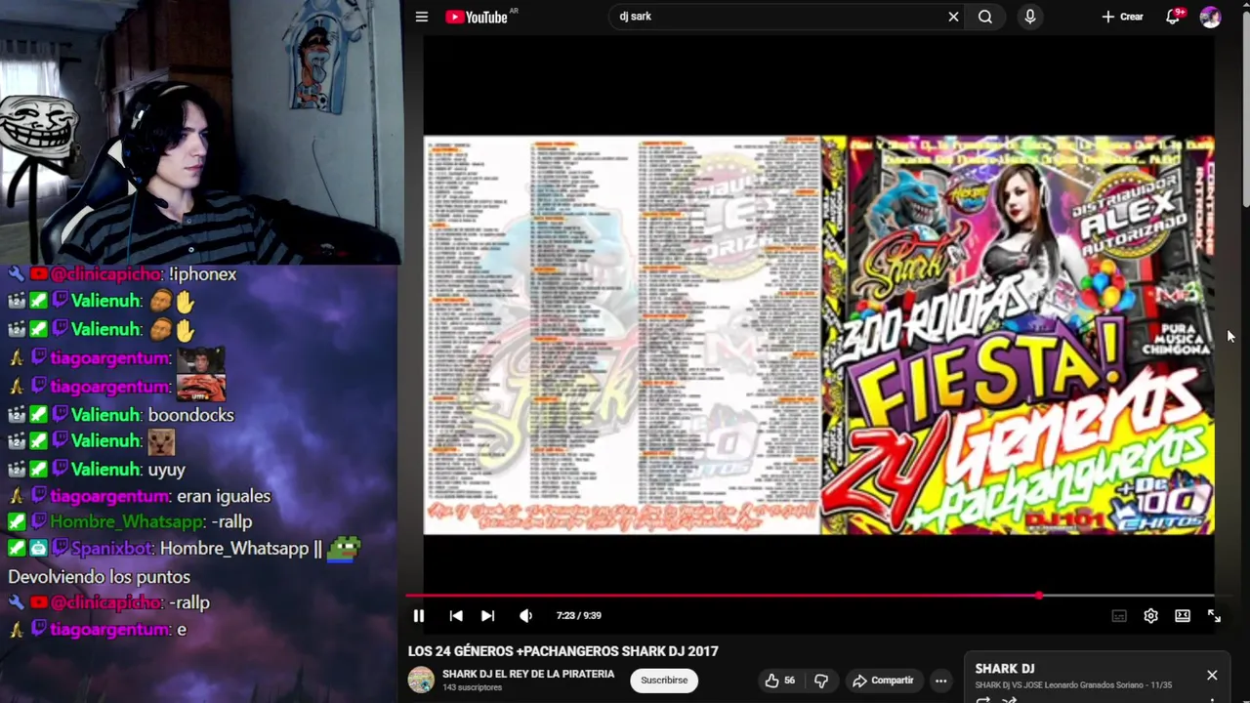Like the video with thumbs up

[780, 681]
